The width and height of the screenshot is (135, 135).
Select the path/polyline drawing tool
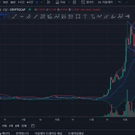pos(99,17)
